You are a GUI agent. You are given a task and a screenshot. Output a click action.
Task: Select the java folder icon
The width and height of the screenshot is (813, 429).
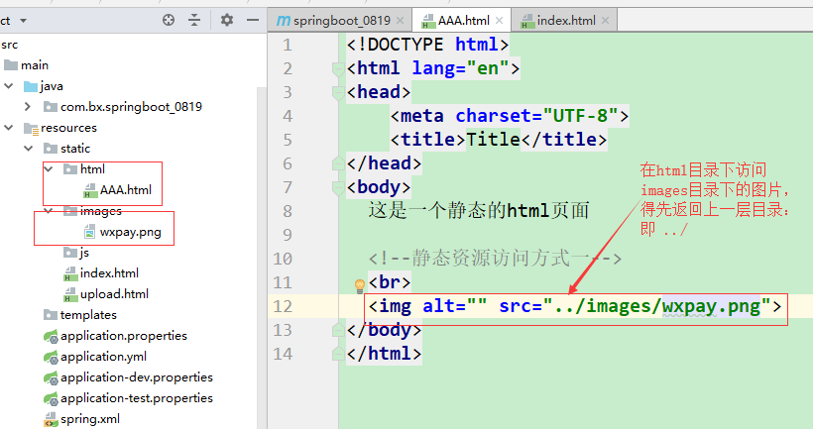[x=31, y=86]
